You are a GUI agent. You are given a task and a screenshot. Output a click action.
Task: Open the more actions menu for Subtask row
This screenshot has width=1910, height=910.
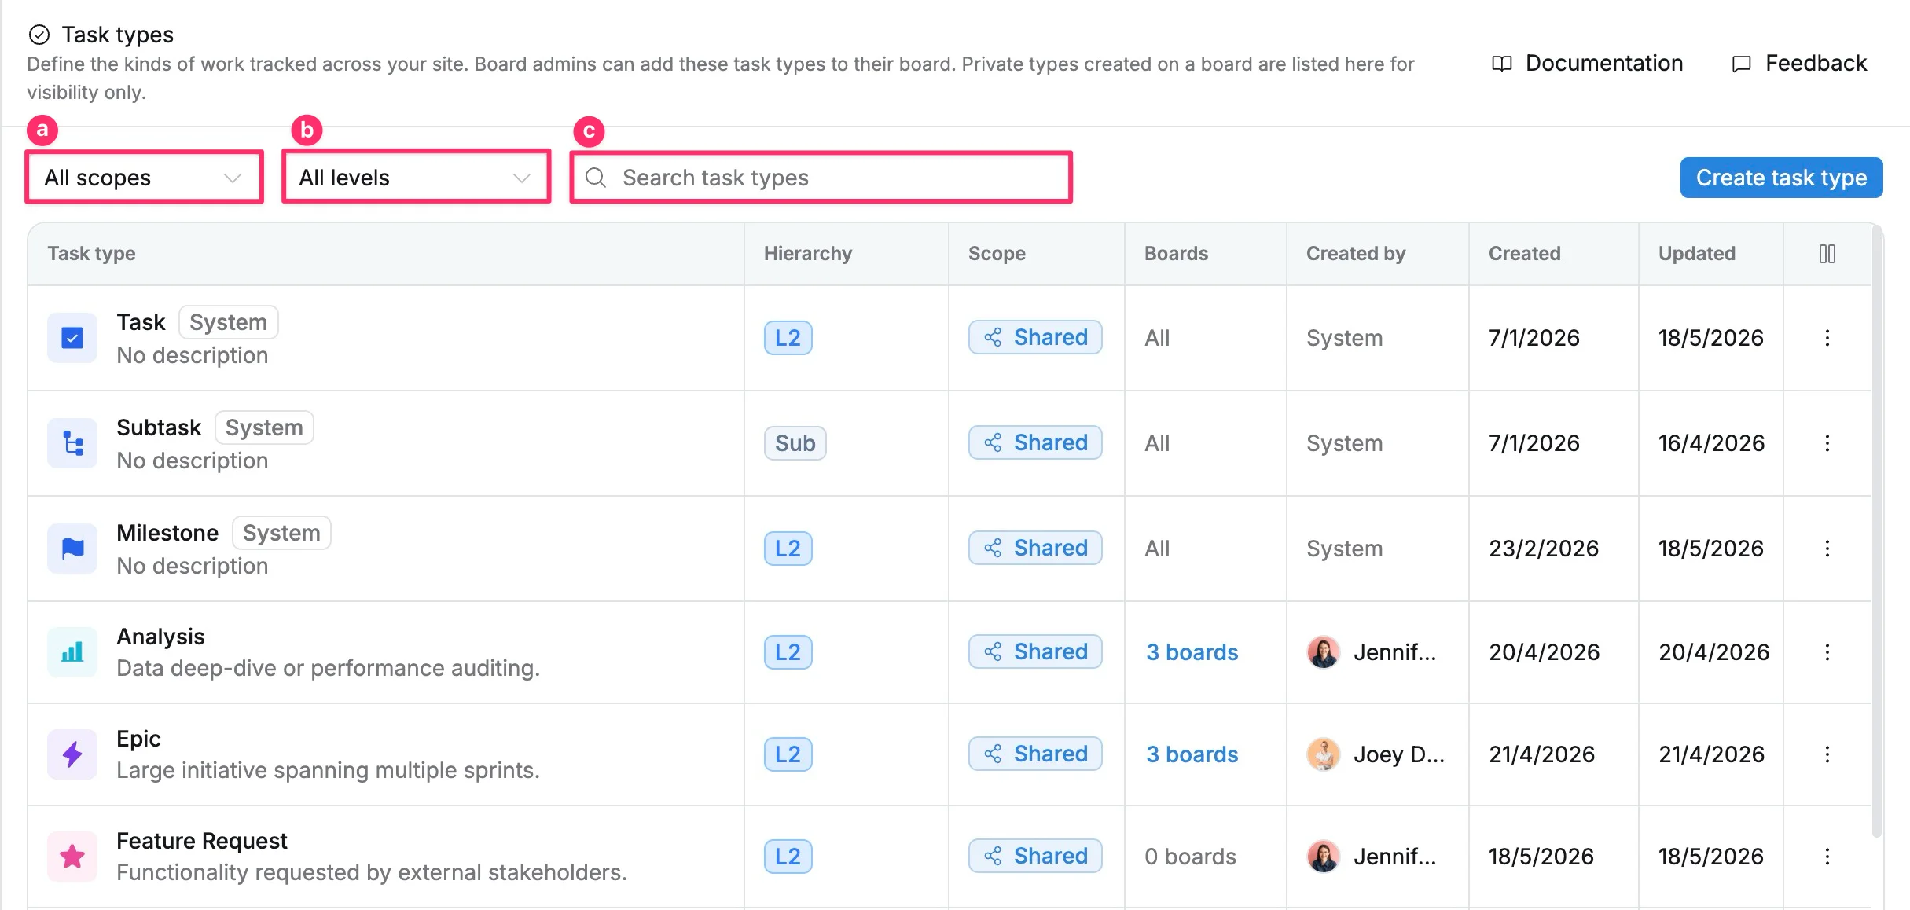click(1827, 443)
